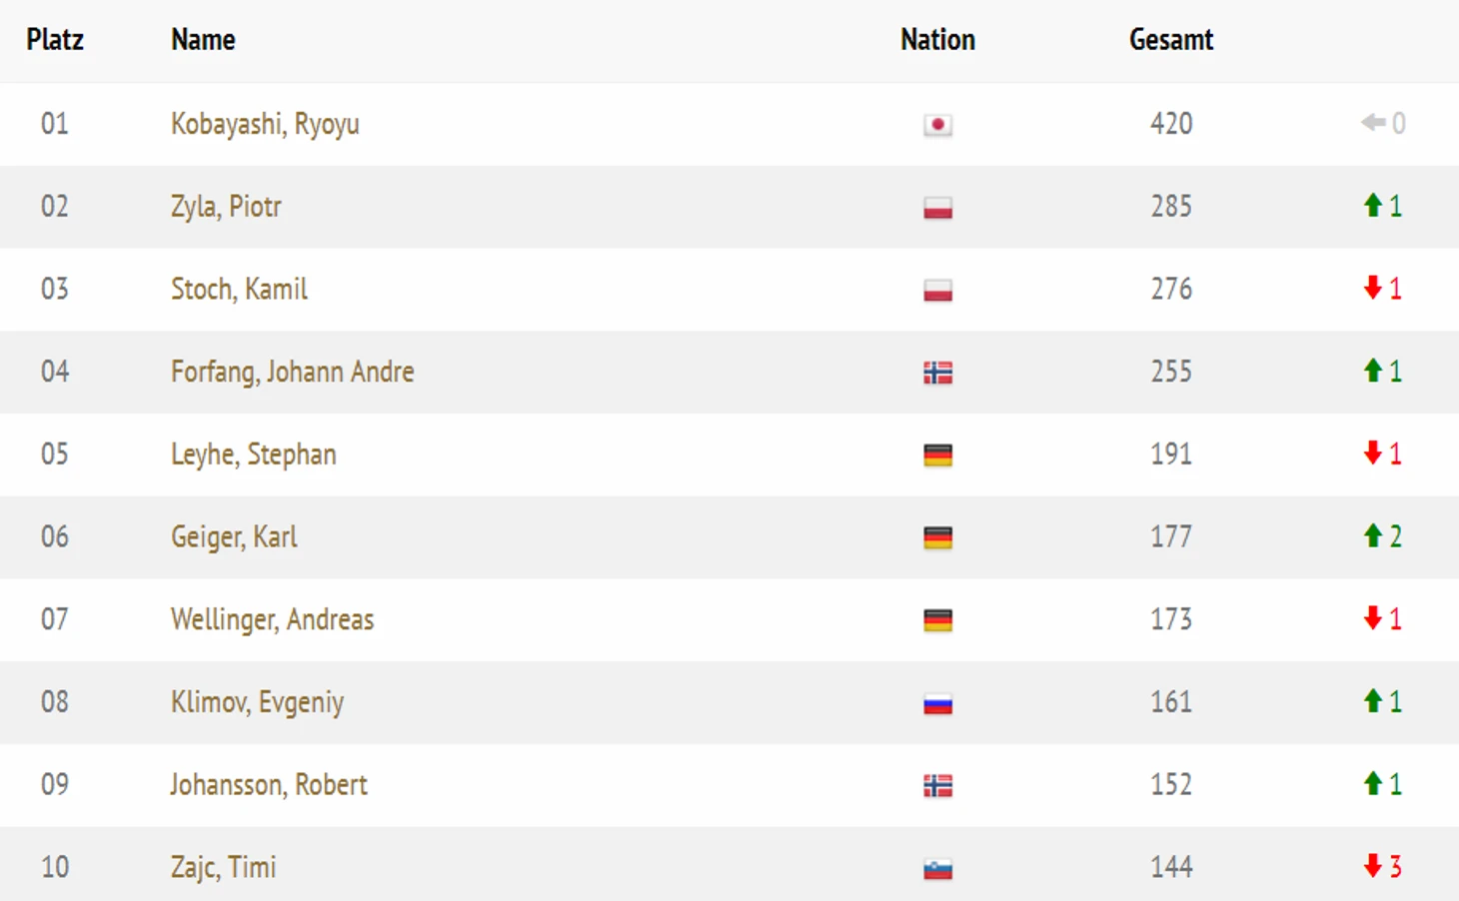Click the 420 total points value
This screenshot has width=1459, height=901.
click(1171, 124)
